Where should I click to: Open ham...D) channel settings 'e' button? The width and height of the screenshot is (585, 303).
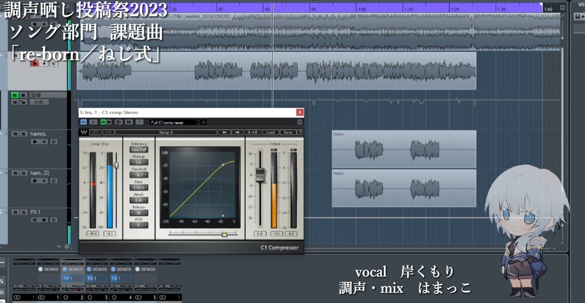[54, 181]
